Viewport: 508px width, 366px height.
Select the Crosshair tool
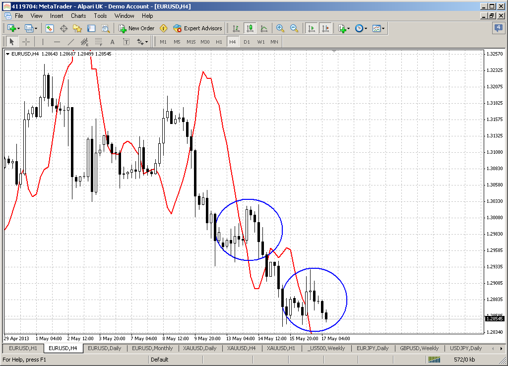point(26,42)
